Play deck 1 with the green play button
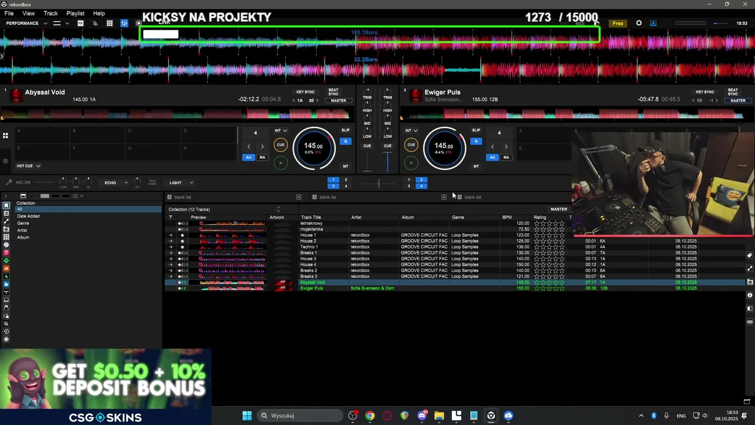 281,163
